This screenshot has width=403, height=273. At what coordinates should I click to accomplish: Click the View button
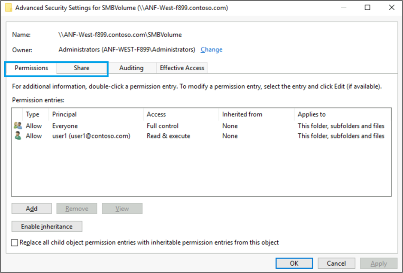tap(122, 209)
